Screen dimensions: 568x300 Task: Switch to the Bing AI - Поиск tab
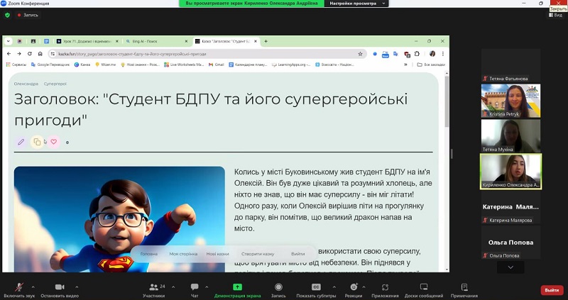(155, 41)
